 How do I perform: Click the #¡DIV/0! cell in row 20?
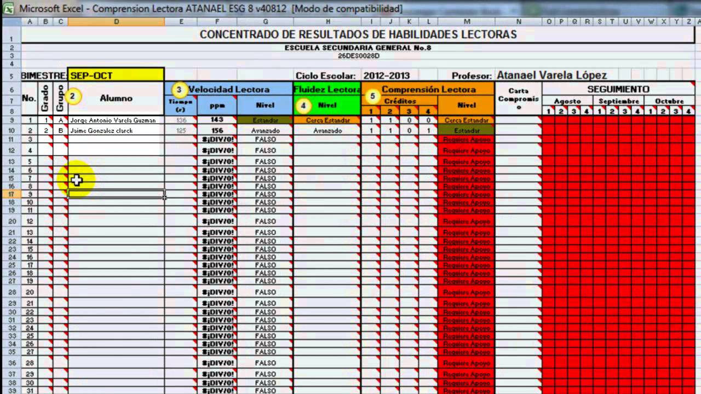point(217,222)
